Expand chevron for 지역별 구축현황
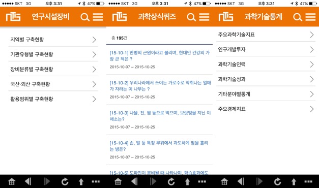 [x=94, y=40]
